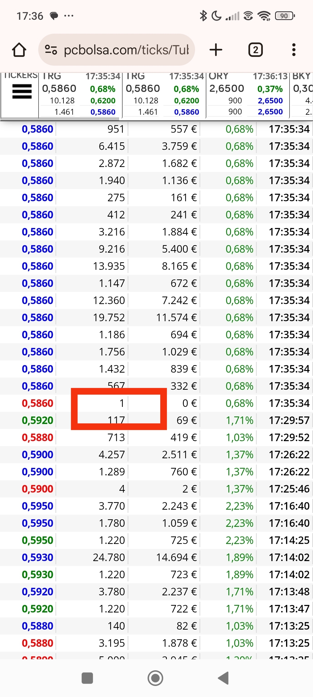Click the amount 11.574 €
The image size is (313, 697).
[176, 317]
